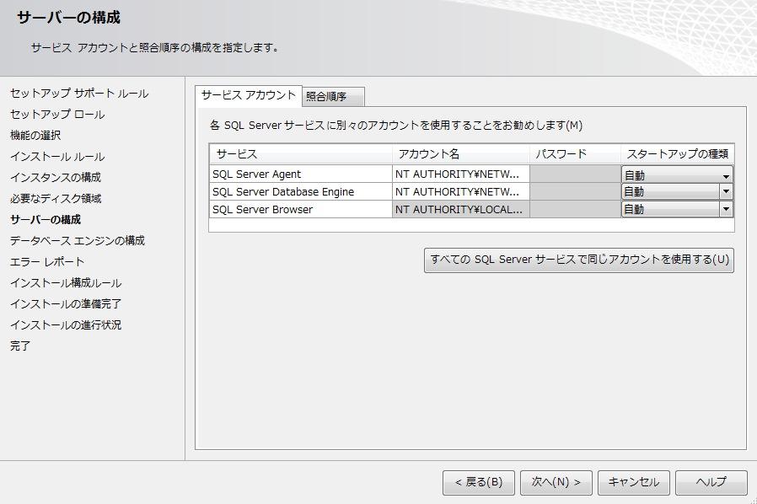The width and height of the screenshot is (757, 504).
Task: Click the bold サーバーの構成 step in sidebar
Action: click(x=46, y=220)
